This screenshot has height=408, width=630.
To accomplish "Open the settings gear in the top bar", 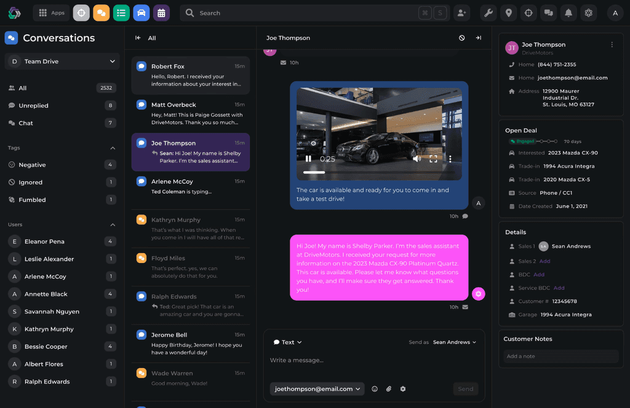I will coord(588,12).
